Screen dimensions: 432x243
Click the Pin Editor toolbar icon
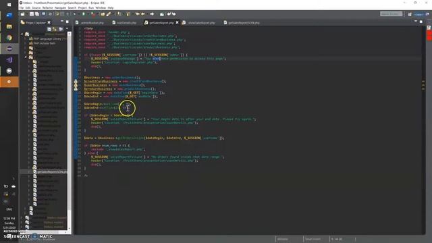click(x=162, y=14)
